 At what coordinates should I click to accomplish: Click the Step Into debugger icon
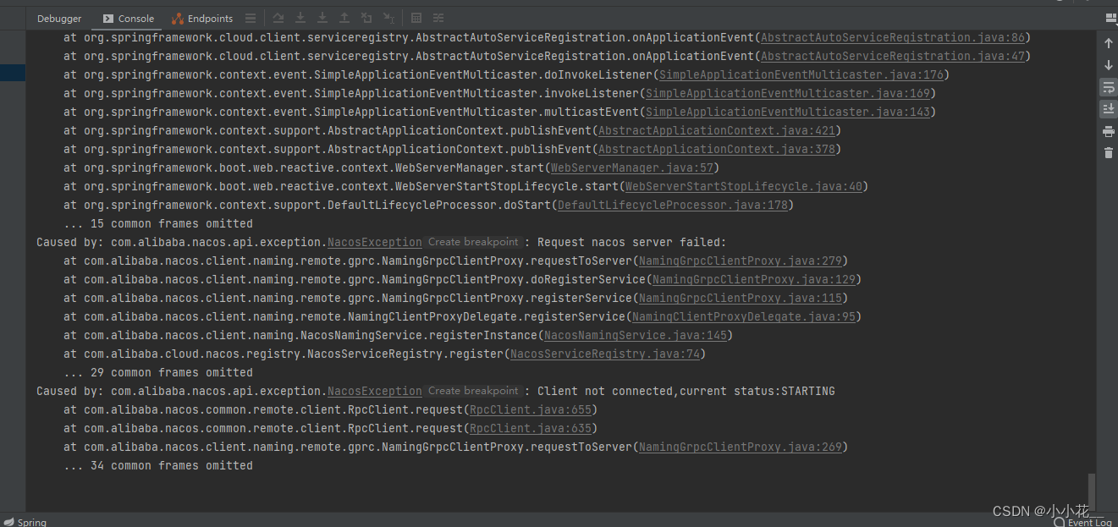click(x=300, y=17)
